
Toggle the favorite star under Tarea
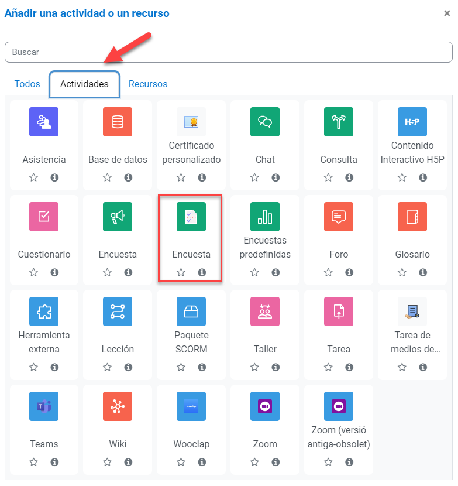328,367
